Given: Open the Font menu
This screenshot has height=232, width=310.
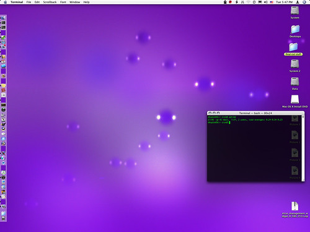Looking at the screenshot, I should (63, 2).
